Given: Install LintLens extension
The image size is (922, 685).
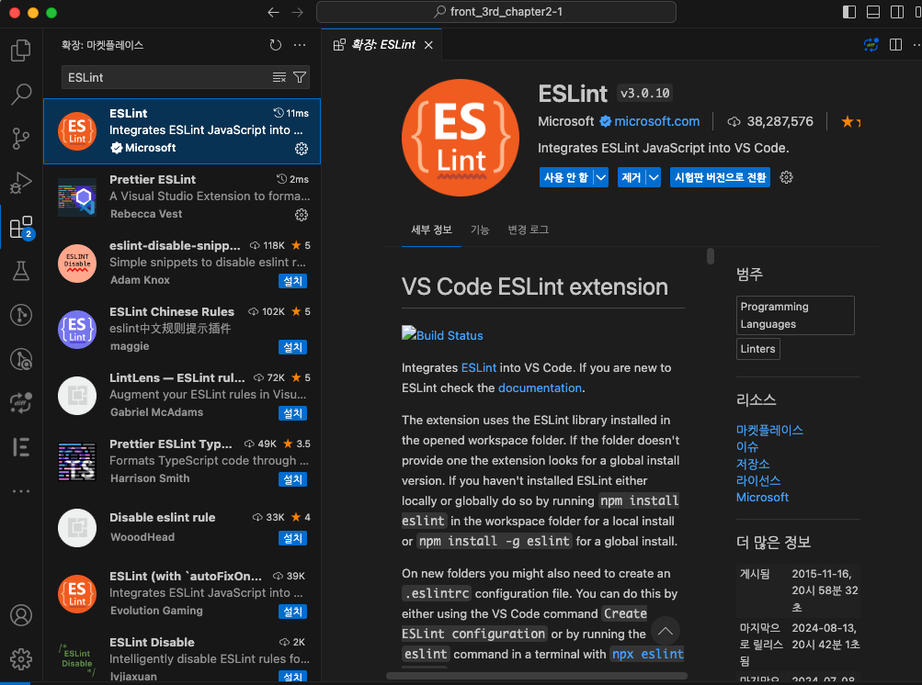Looking at the screenshot, I should [x=293, y=413].
